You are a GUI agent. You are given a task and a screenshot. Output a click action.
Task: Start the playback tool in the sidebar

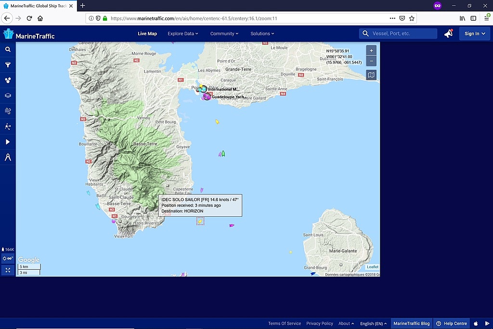tap(8, 142)
